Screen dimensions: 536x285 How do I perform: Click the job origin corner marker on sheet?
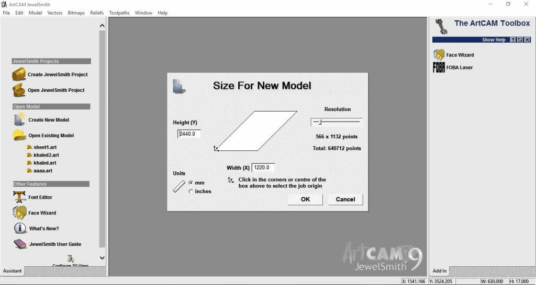click(216, 148)
